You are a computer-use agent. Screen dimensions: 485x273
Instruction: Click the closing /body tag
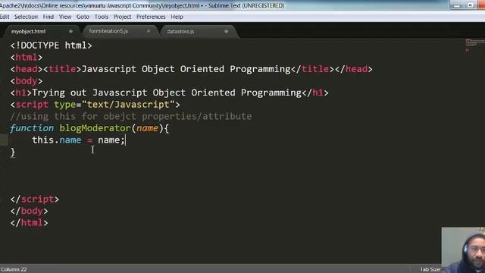coord(29,211)
